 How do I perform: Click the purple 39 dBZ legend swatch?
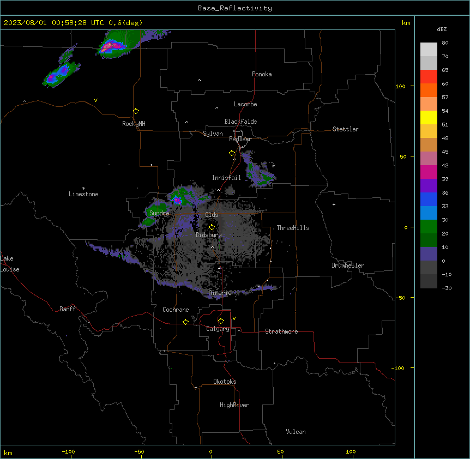coord(429,186)
